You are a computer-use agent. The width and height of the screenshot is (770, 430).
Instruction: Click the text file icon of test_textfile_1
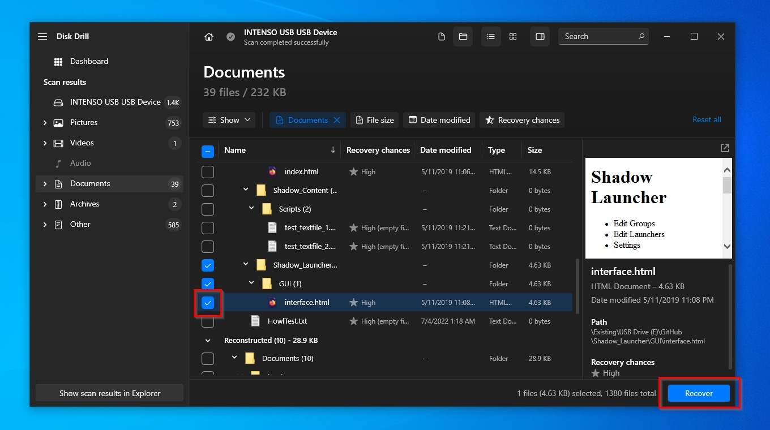[x=272, y=227]
